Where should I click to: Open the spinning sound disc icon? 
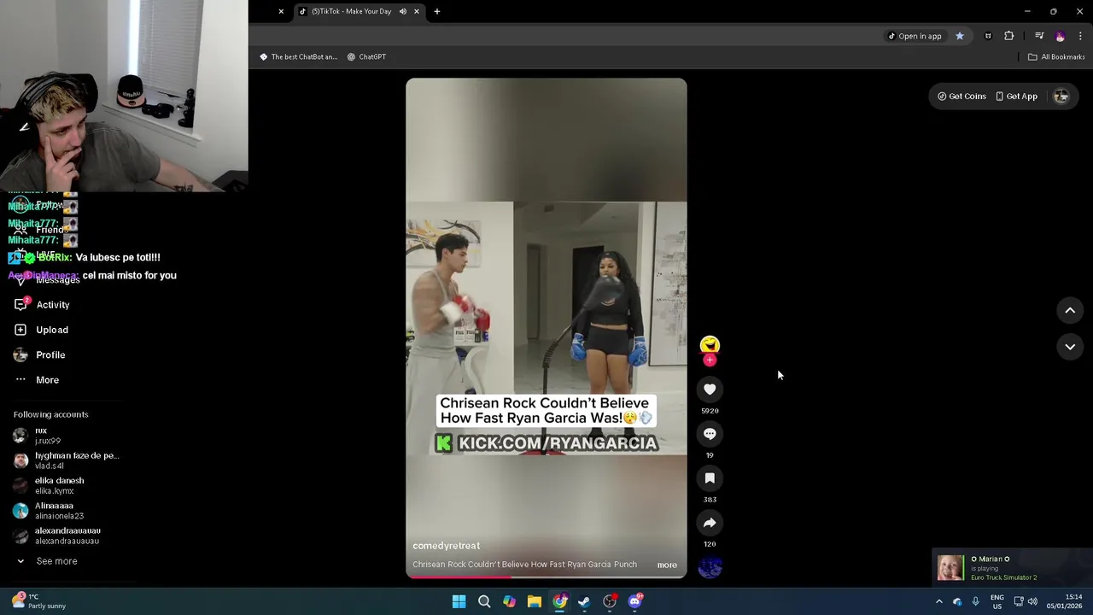710,567
